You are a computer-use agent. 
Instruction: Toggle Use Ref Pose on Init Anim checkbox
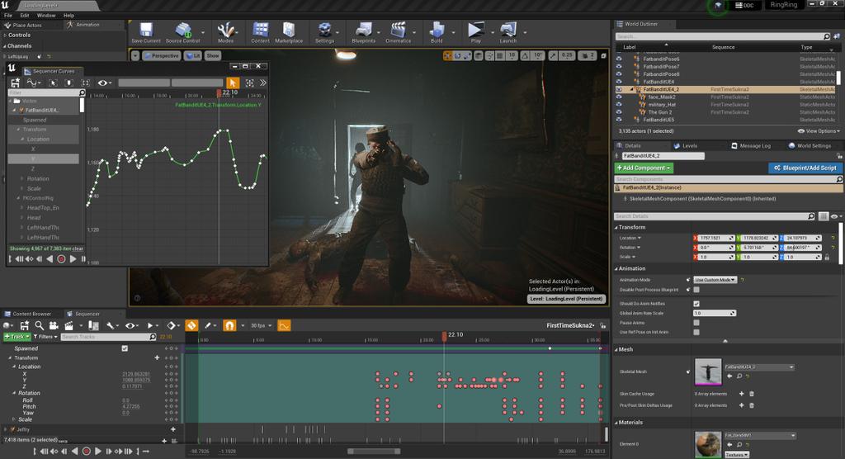tap(696, 332)
